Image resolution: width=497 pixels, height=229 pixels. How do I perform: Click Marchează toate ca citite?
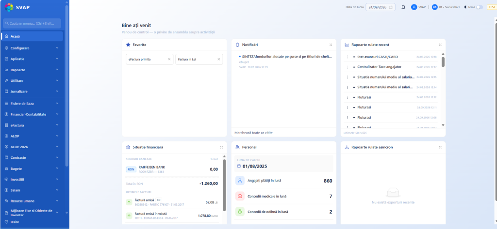point(253,133)
